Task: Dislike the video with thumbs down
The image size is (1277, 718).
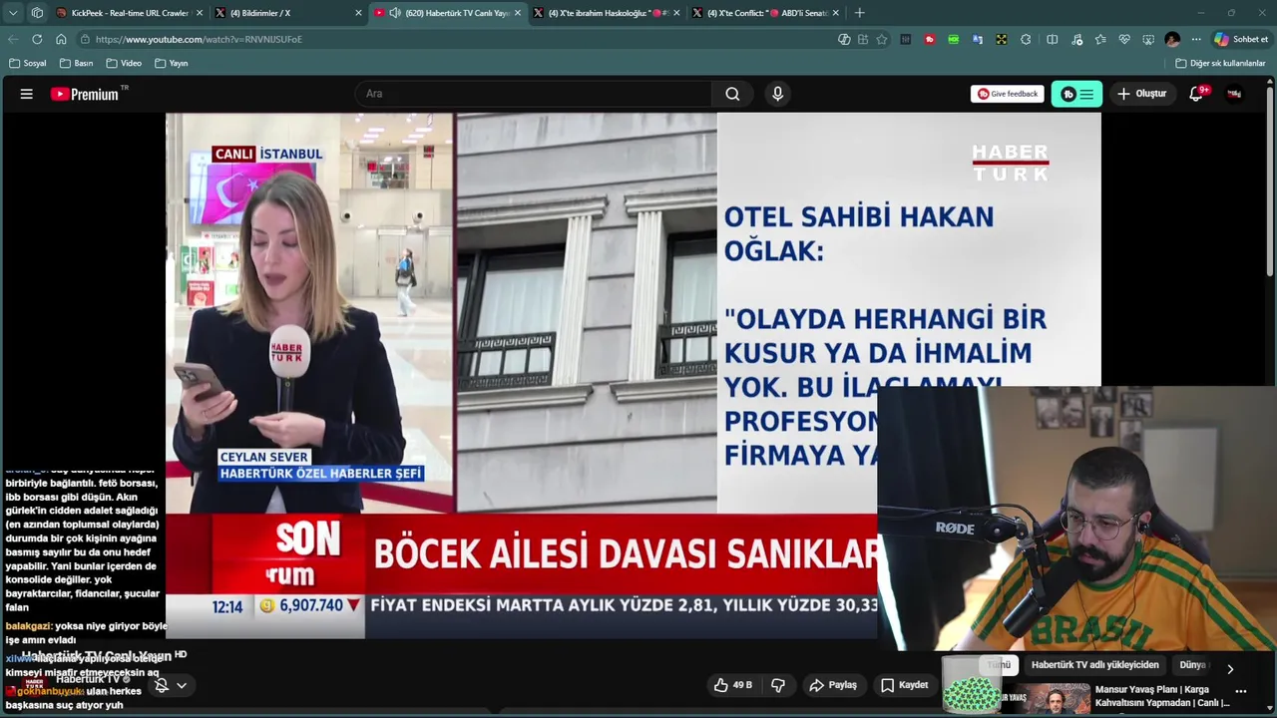Action: (x=778, y=685)
